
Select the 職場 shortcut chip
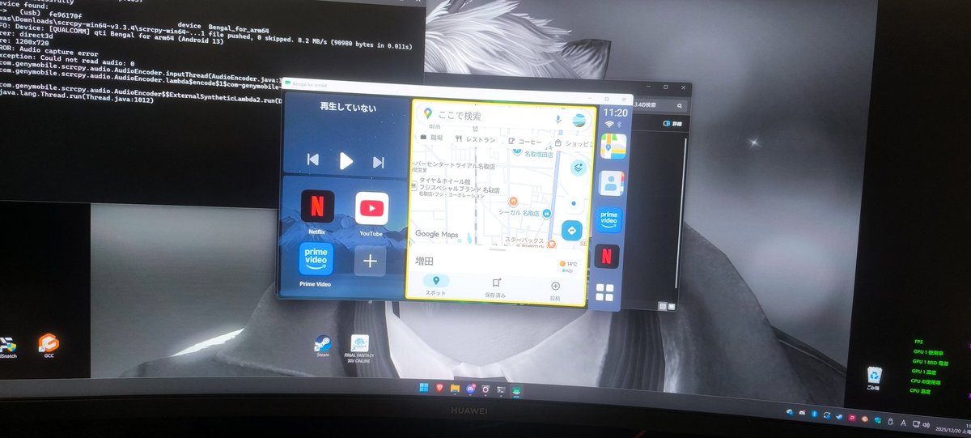pyautogui.click(x=432, y=138)
